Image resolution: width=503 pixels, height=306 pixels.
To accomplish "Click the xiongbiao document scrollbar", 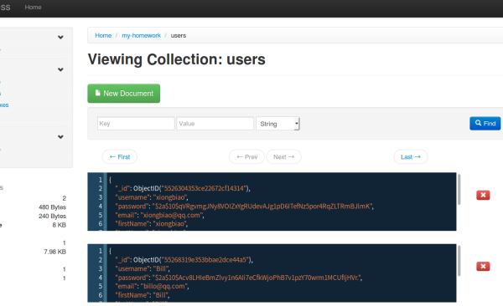I will coord(459,190).
